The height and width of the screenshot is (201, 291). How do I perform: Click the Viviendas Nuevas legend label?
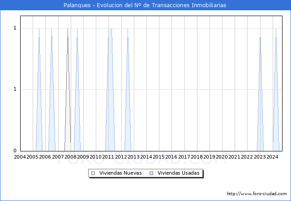(120, 173)
